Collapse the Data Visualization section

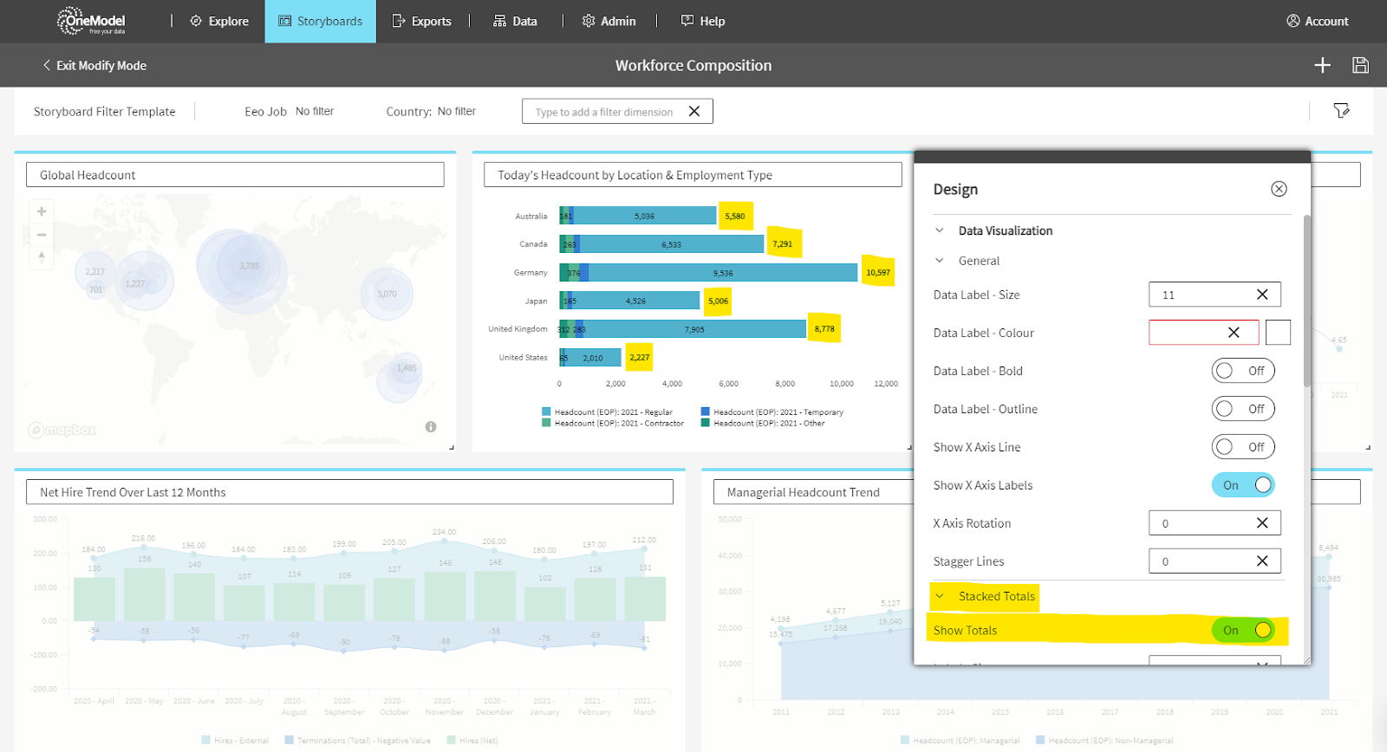coord(940,230)
